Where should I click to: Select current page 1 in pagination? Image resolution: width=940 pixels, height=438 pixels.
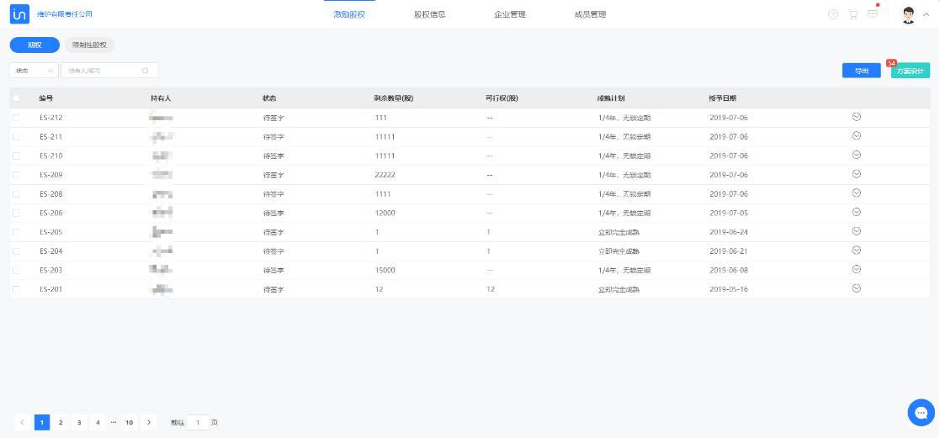pyautogui.click(x=41, y=422)
